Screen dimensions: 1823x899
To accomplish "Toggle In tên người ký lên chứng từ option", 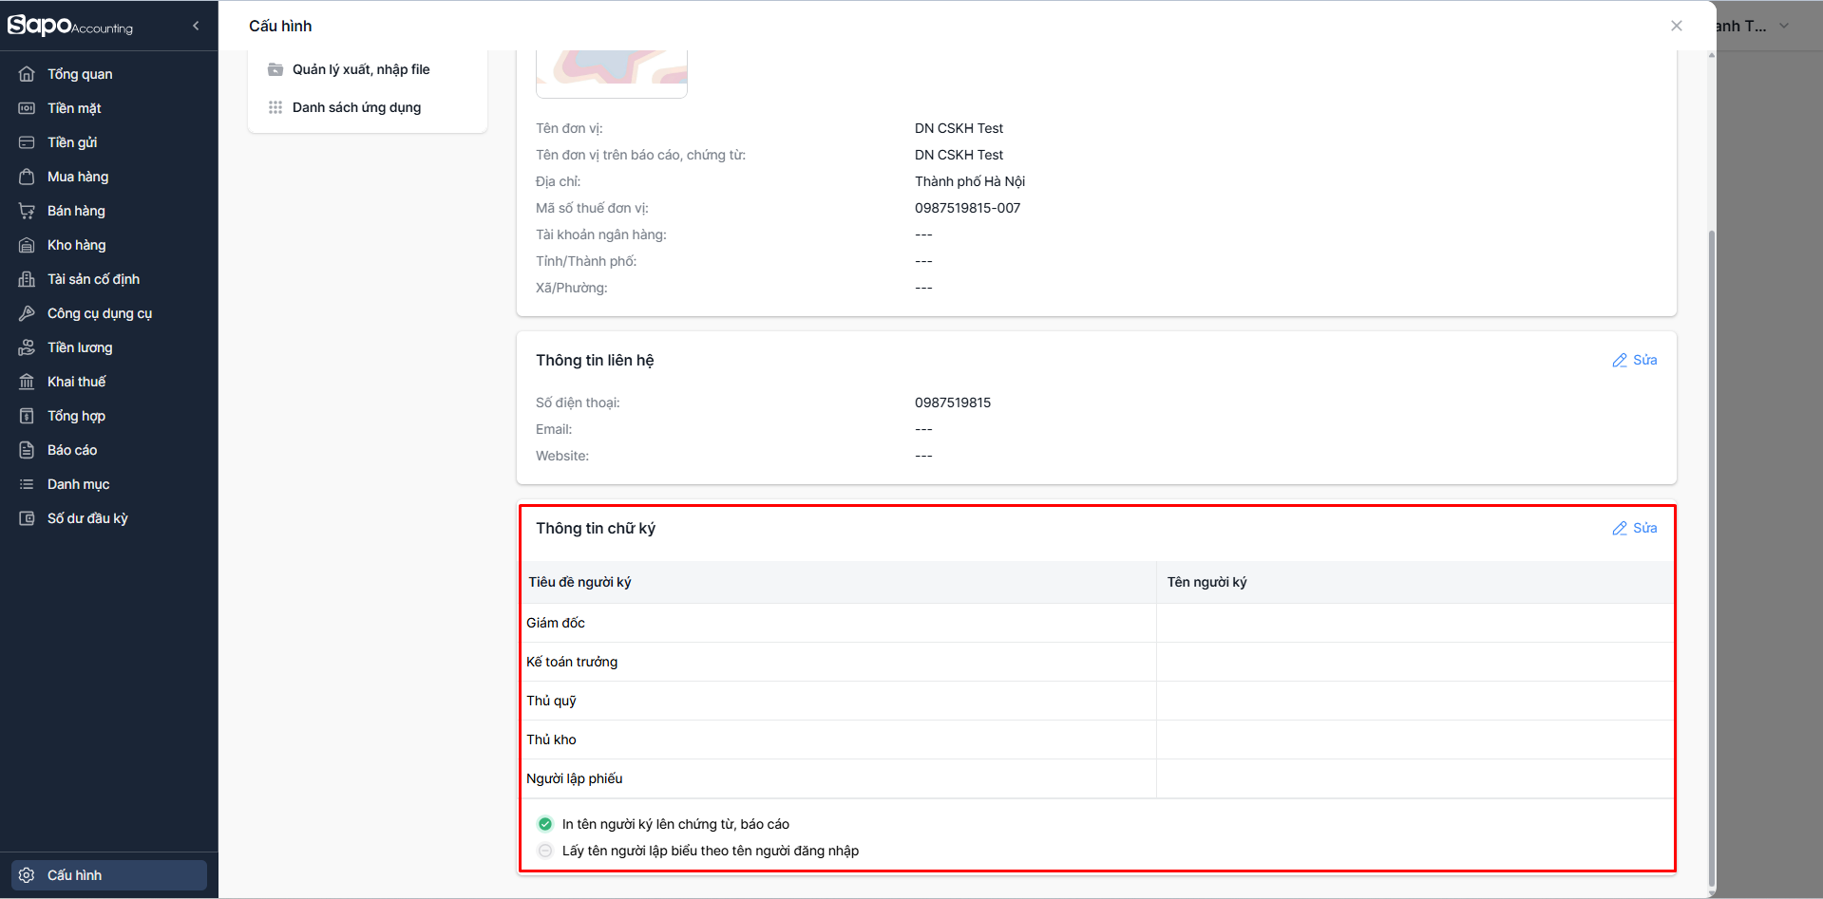I will 545,824.
